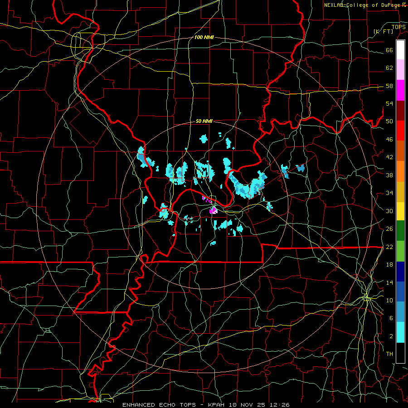Click the dark green legend swatch
This screenshot has height=408, width=408.
400,231
